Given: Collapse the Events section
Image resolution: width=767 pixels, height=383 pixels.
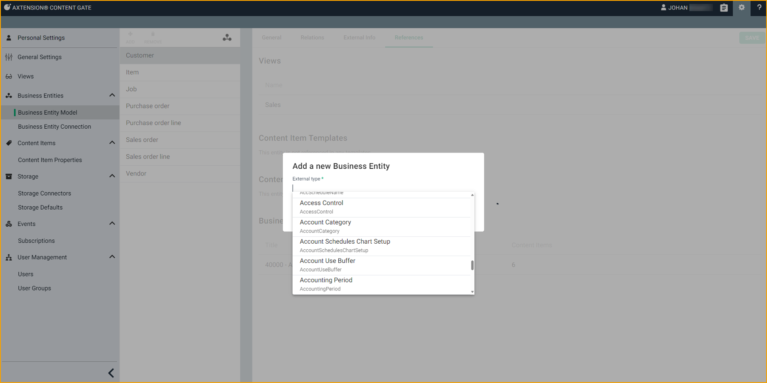Looking at the screenshot, I should pos(112,224).
